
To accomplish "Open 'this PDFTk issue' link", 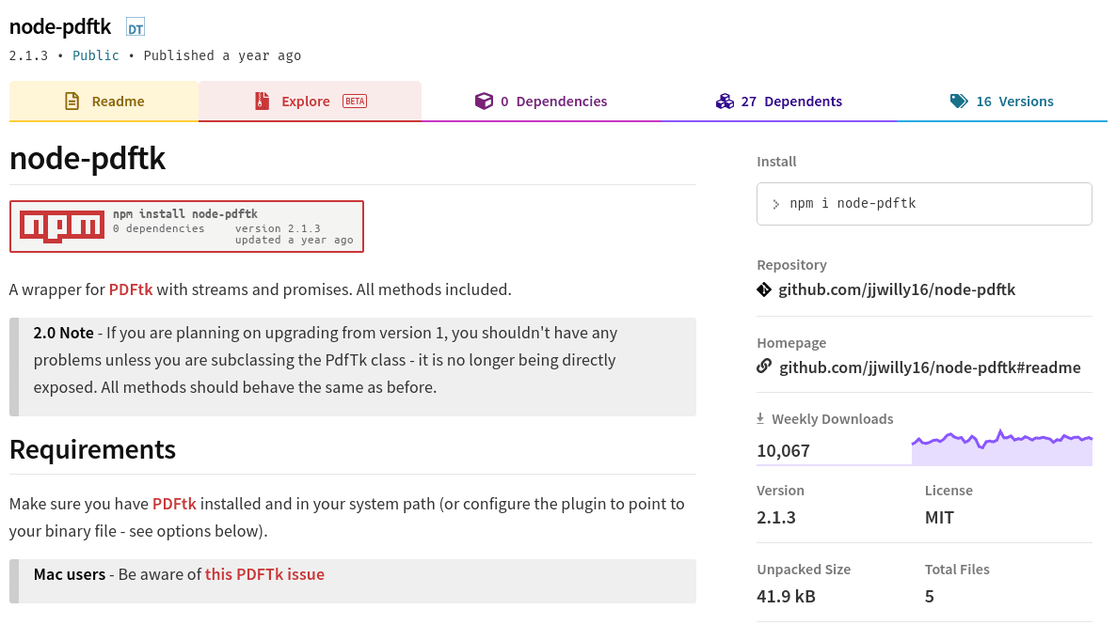I will 264,574.
